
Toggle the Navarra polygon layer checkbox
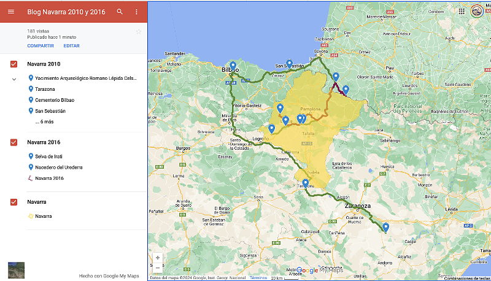pyautogui.click(x=14, y=202)
